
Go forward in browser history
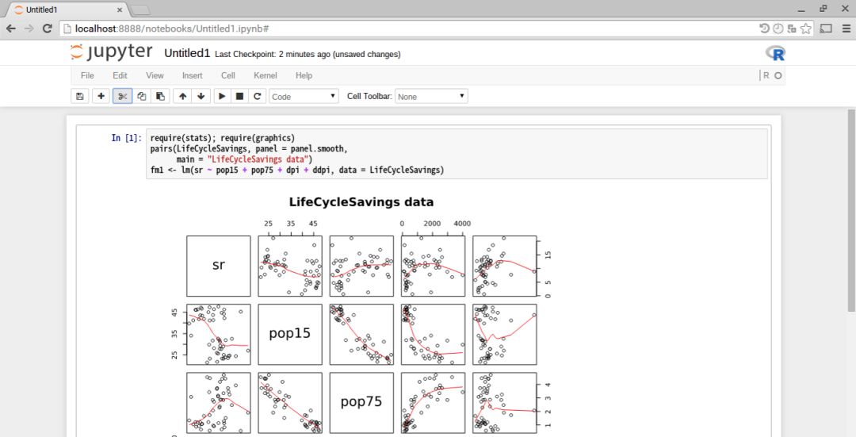29,29
